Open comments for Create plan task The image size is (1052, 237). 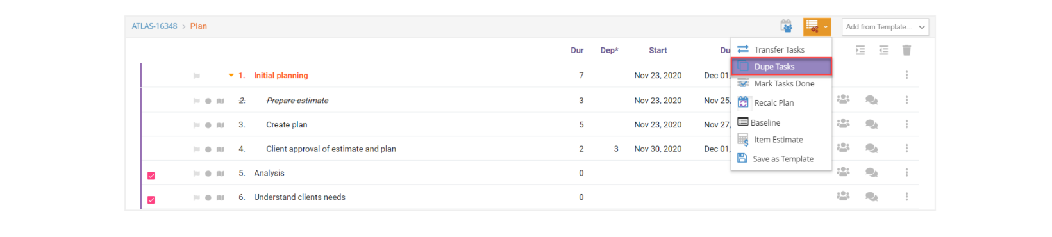click(871, 124)
